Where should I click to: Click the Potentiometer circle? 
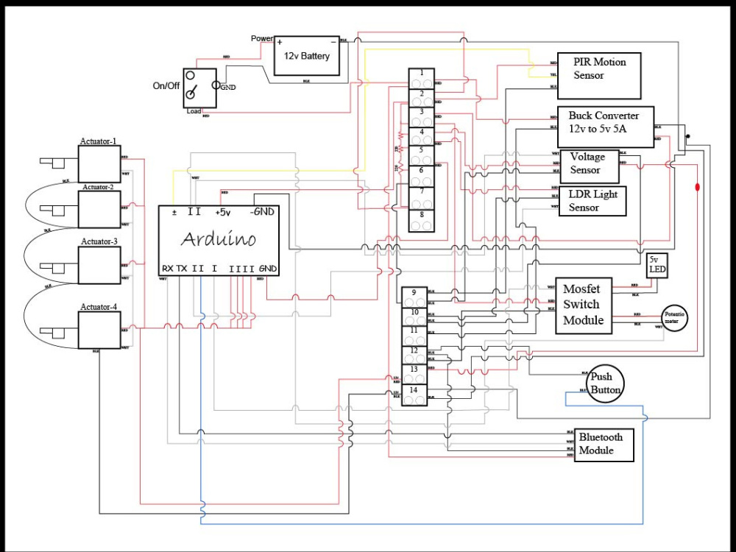(674, 318)
